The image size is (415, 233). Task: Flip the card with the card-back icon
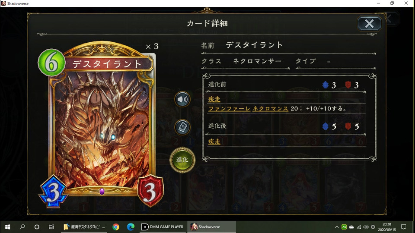tap(182, 127)
